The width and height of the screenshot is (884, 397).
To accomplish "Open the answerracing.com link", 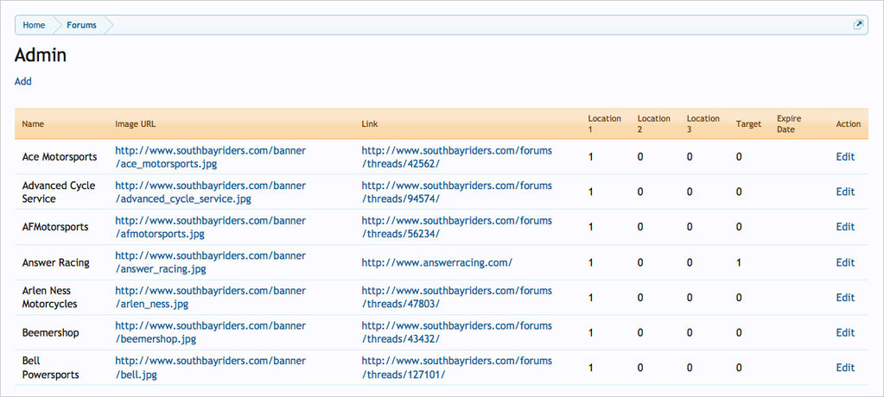I will [x=436, y=262].
